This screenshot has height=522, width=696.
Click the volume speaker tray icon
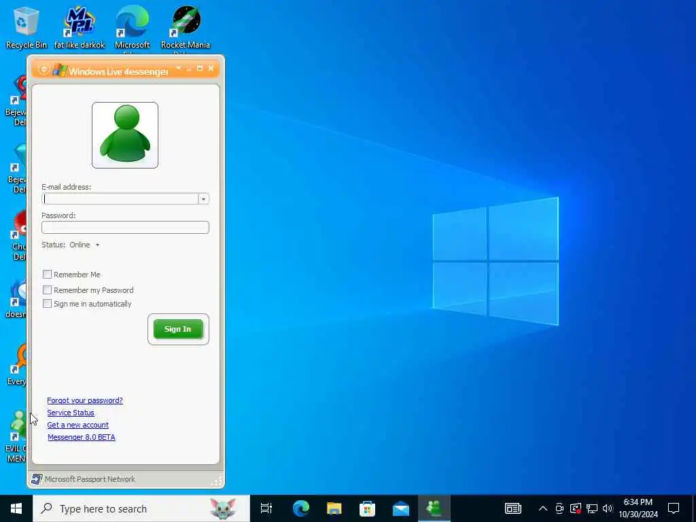click(607, 508)
